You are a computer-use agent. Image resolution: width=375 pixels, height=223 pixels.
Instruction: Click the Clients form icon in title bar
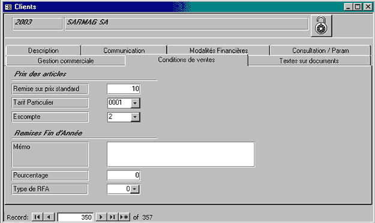point(8,7)
